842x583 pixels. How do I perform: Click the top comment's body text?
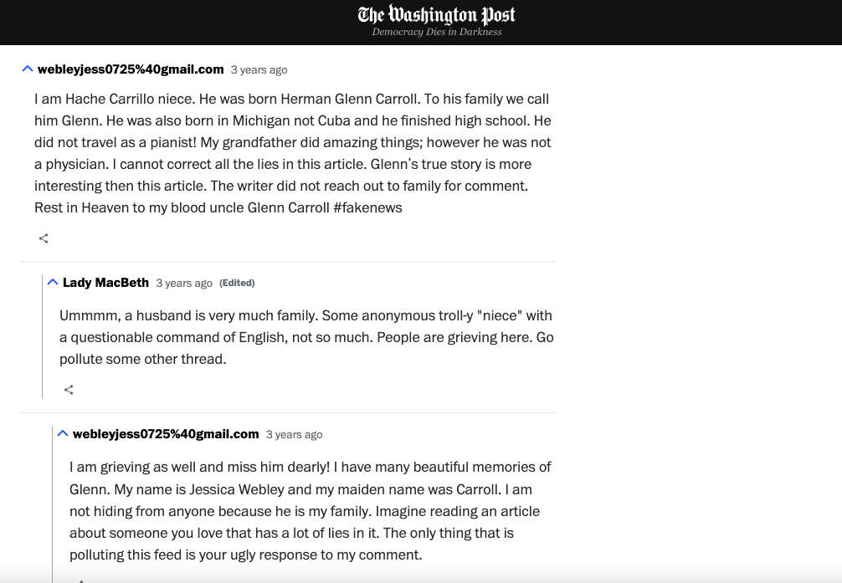[x=292, y=153]
